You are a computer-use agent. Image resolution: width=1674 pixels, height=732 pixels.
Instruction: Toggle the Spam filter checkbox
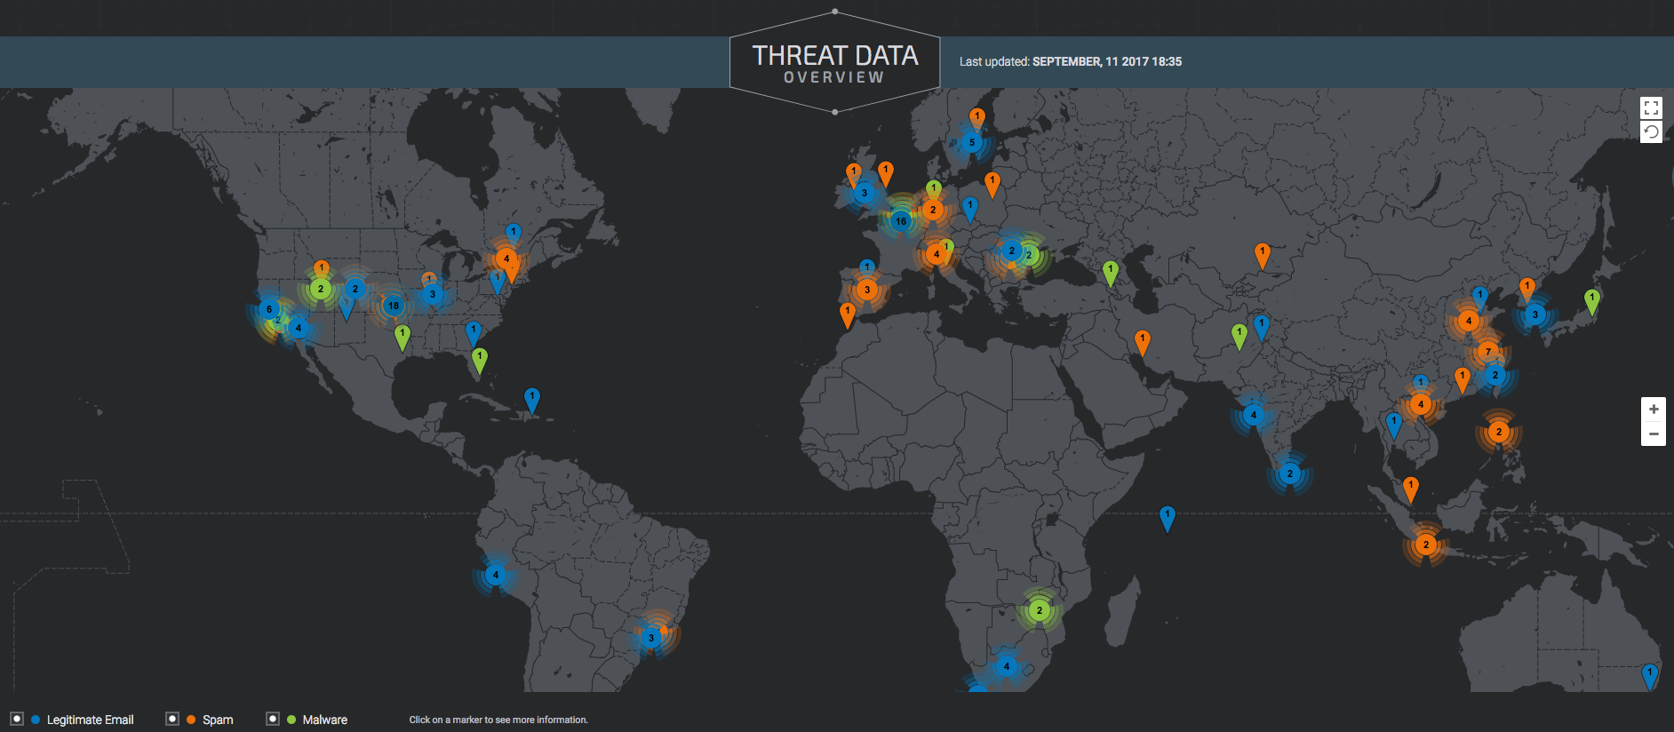point(172,719)
